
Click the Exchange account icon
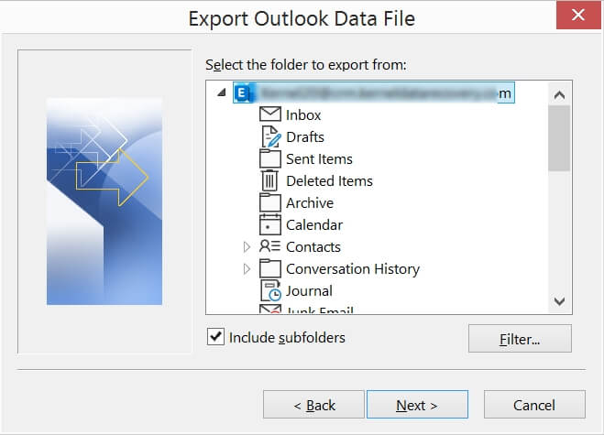244,93
